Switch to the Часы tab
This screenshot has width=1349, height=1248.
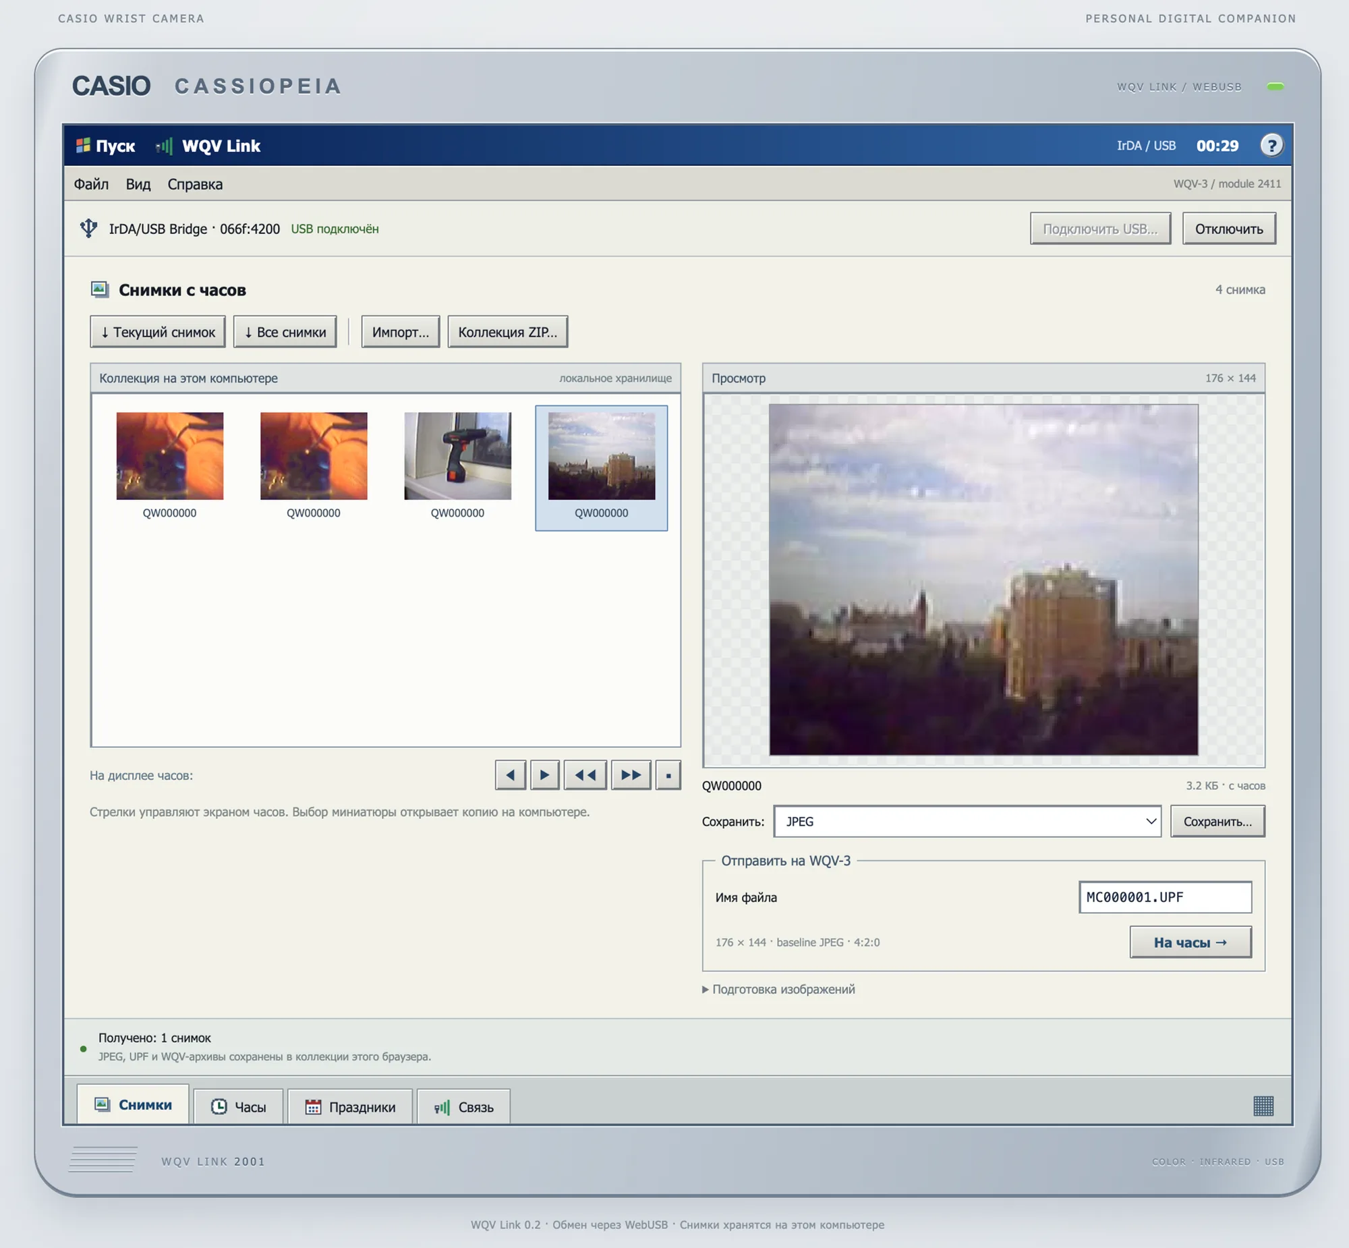coord(238,1106)
